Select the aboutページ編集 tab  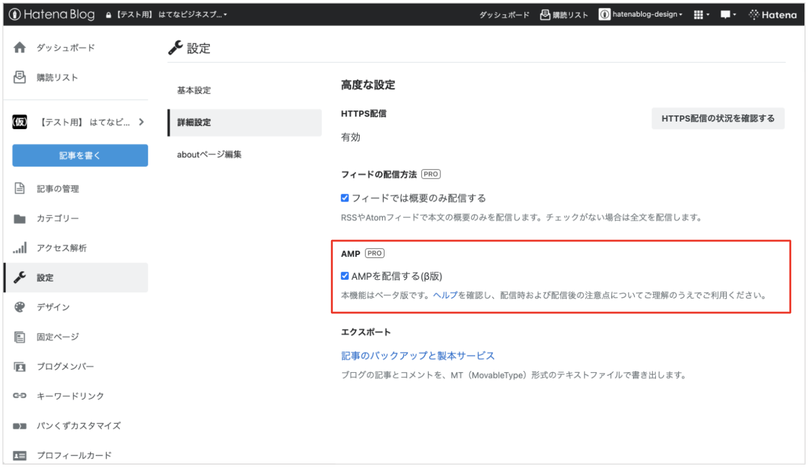(x=209, y=154)
